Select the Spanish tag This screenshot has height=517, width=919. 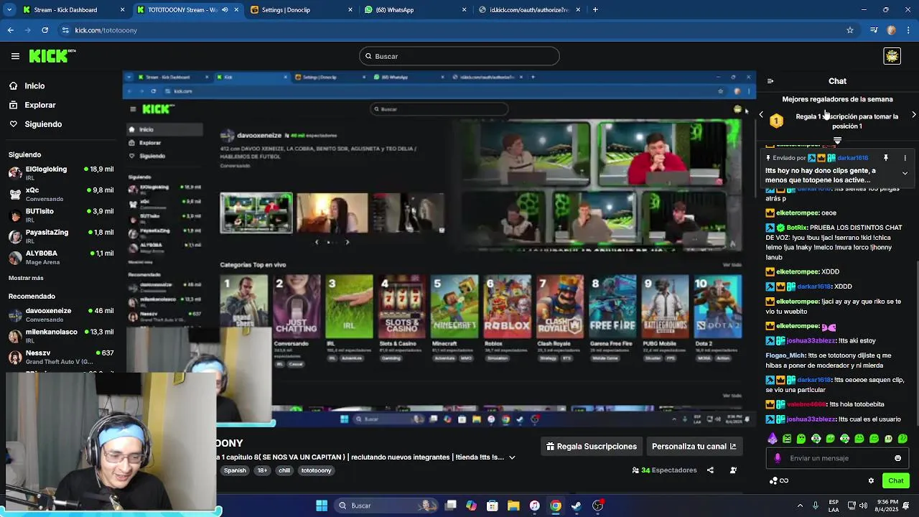click(235, 470)
